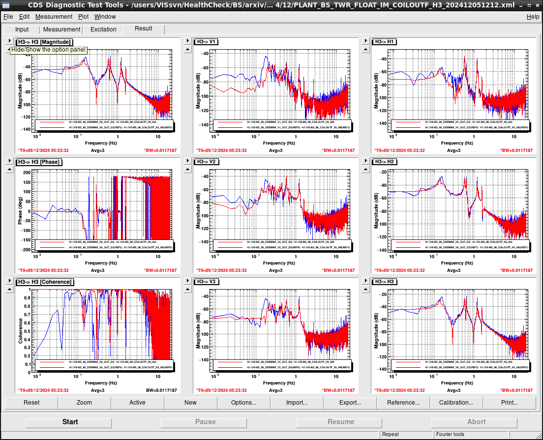
Task: Expand option panel of bottom-right H3-> H3 plot
Action: coord(366,281)
